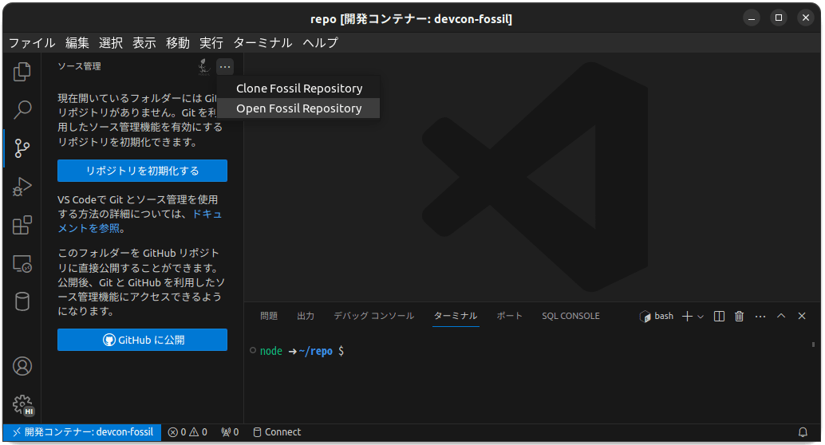Click the ~/repo path in terminal prompt
The width and height of the screenshot is (825, 445).
(316, 351)
